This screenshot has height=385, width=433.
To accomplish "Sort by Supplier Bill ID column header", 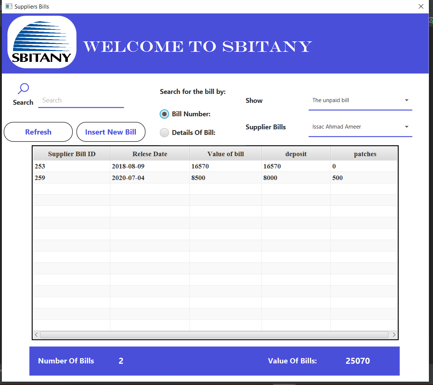I will [x=72, y=154].
